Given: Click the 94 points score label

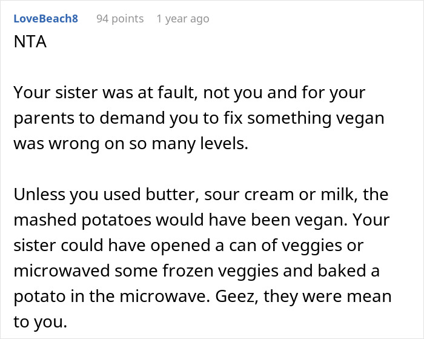Looking at the screenshot, I should (120, 18).
